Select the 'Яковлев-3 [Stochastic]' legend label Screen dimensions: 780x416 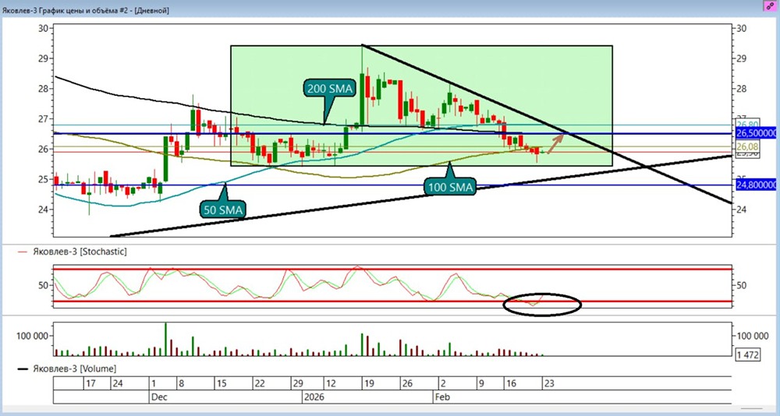[80, 252]
